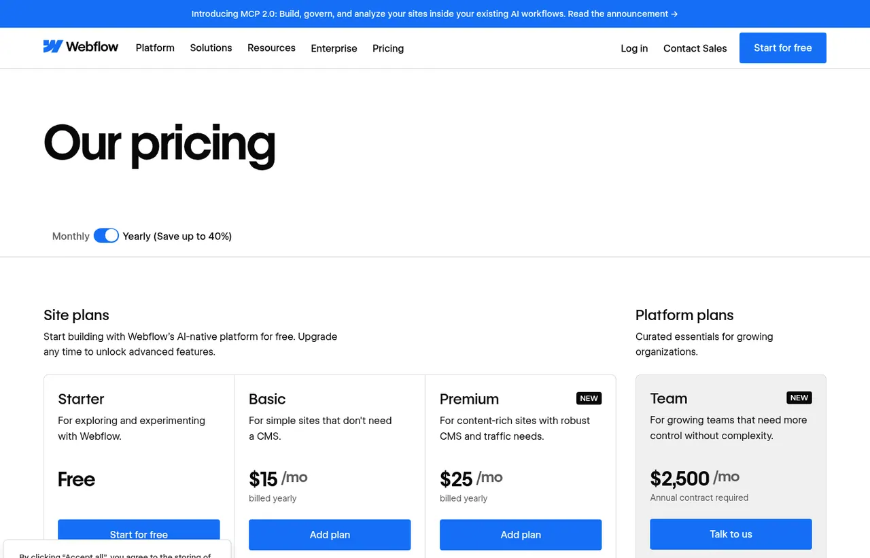Open Pricing in the navigation bar
This screenshot has height=558, width=870.
[x=388, y=48]
